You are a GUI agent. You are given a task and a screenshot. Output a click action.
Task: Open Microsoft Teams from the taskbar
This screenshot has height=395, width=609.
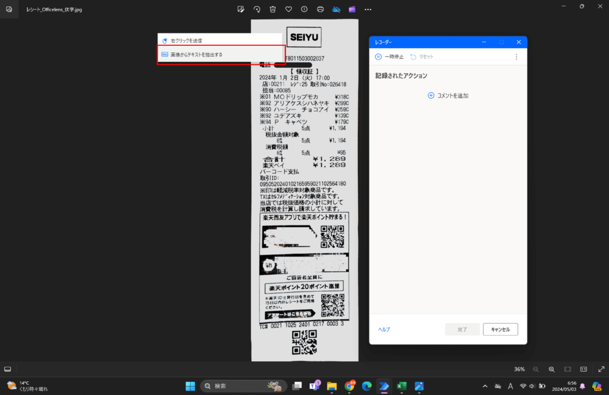coord(314,386)
